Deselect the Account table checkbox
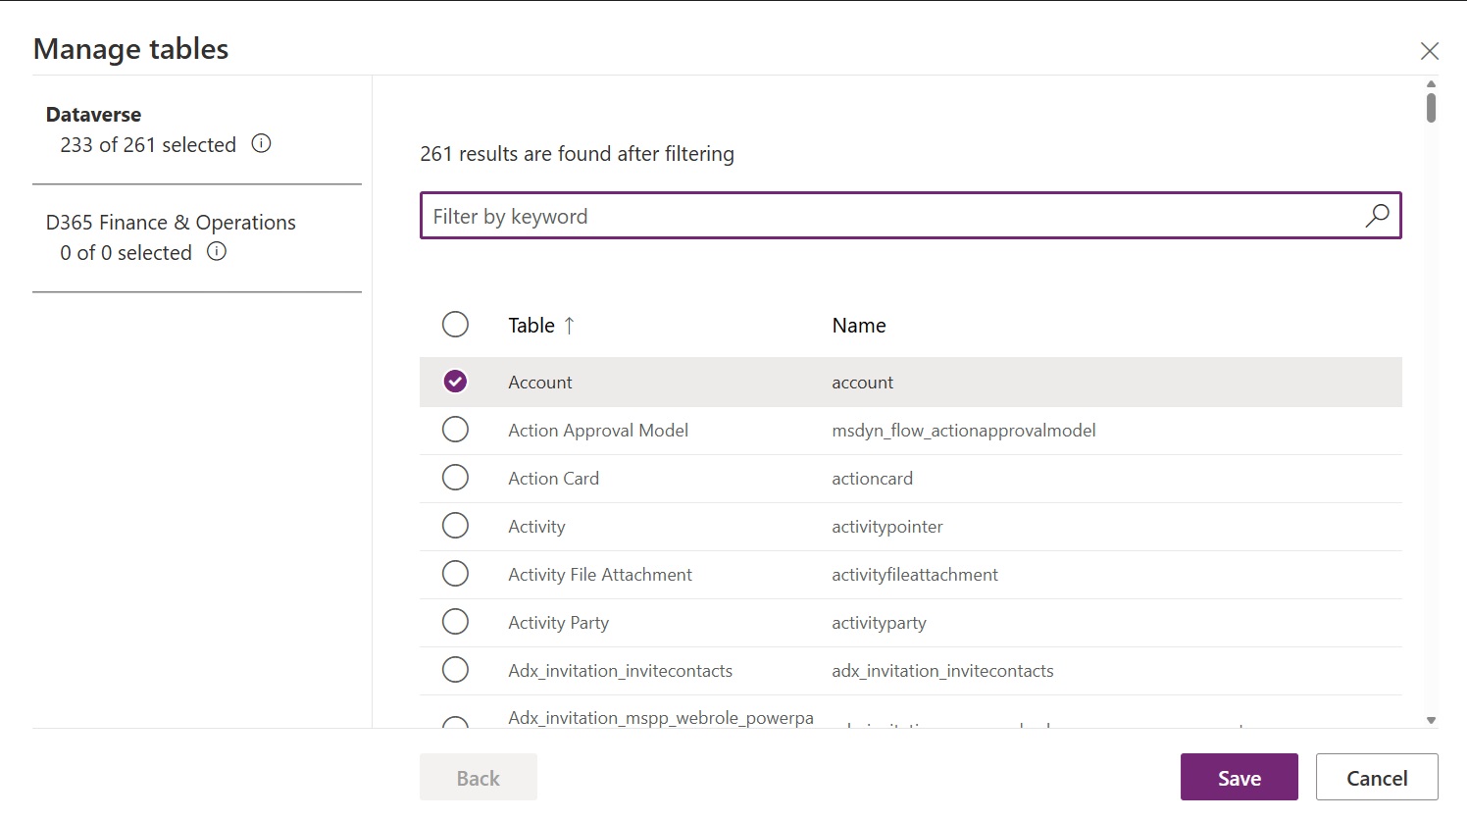The image size is (1467, 820). coord(455,382)
